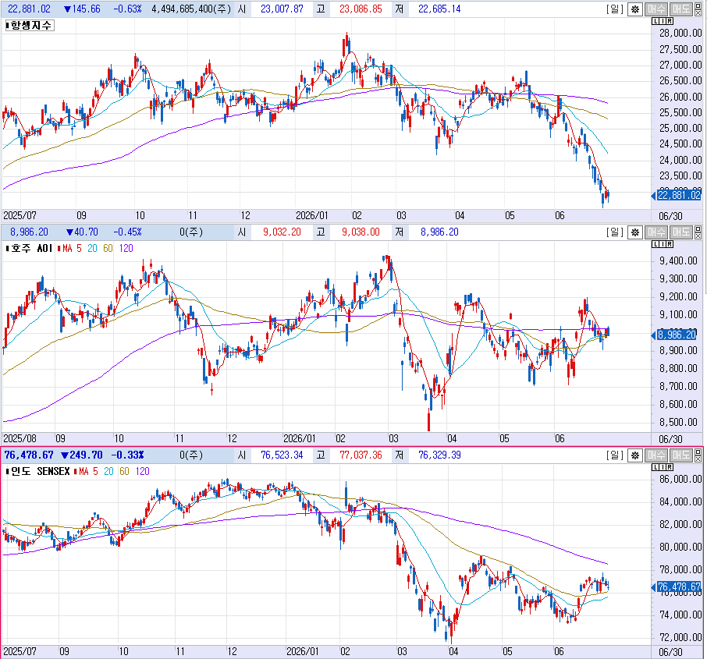Click SENSEX price tag 76,478.67 on axis
Image resolution: width=707 pixels, height=659 pixels.
(679, 587)
